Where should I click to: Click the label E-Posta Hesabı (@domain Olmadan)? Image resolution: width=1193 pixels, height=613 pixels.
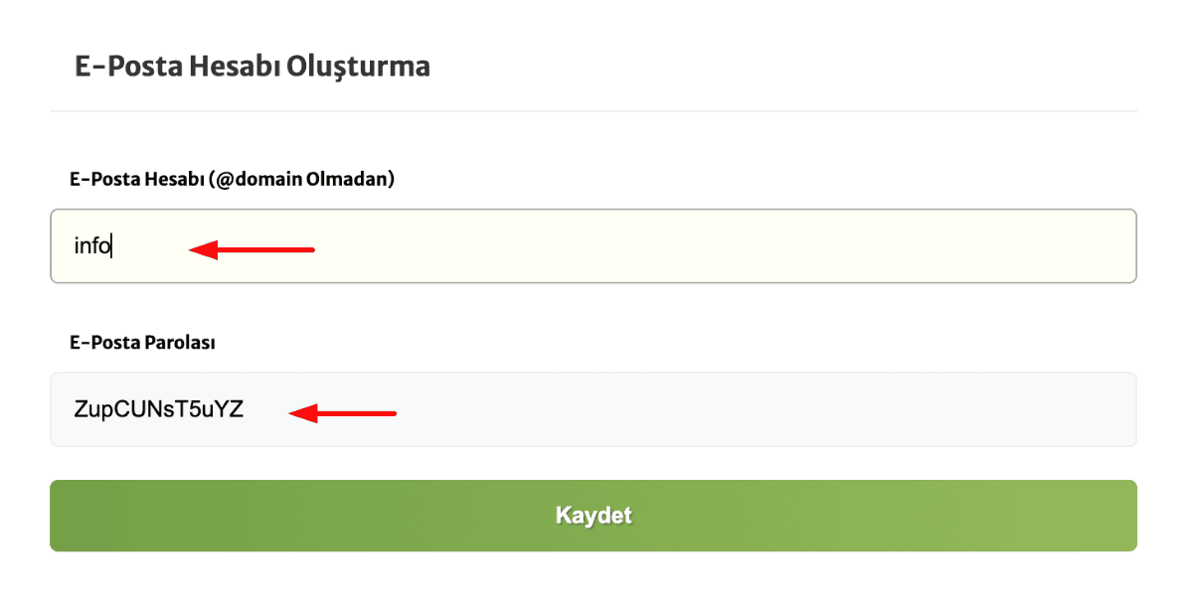pyautogui.click(x=231, y=179)
